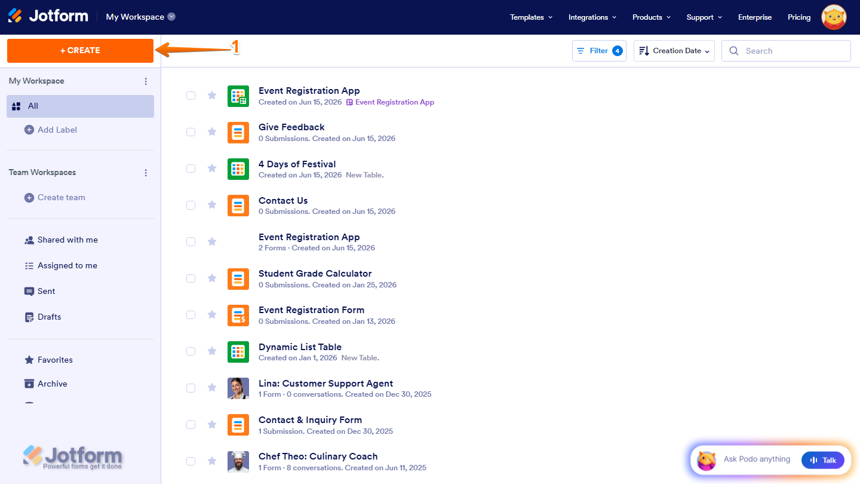Click the Contact Us form icon
The width and height of the screenshot is (860, 484).
(238, 206)
